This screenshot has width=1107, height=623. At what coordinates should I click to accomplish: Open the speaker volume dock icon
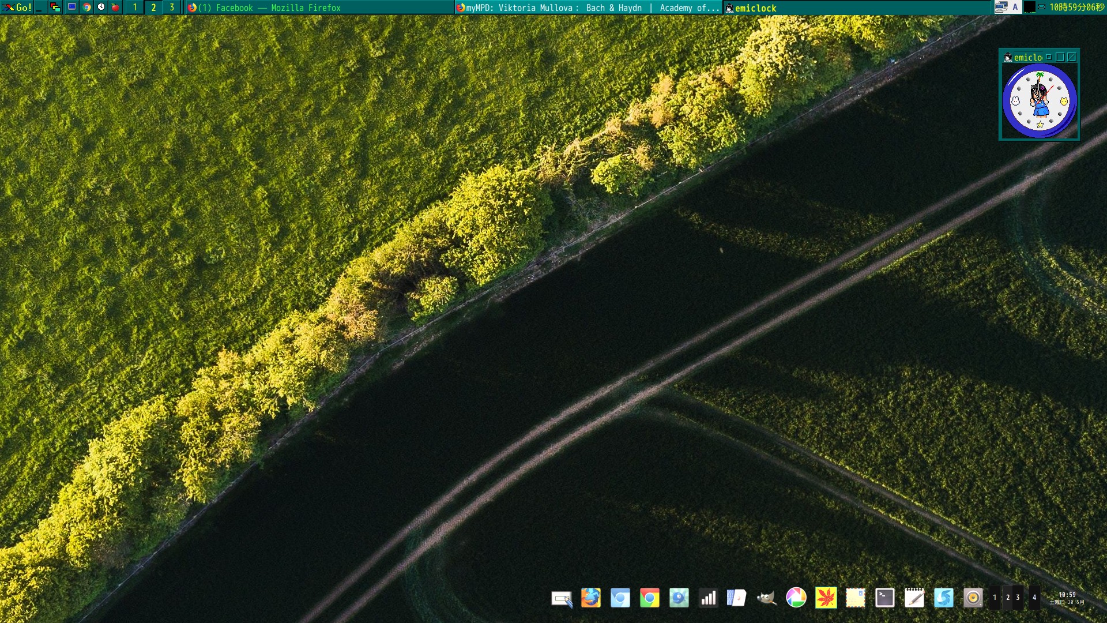973,598
